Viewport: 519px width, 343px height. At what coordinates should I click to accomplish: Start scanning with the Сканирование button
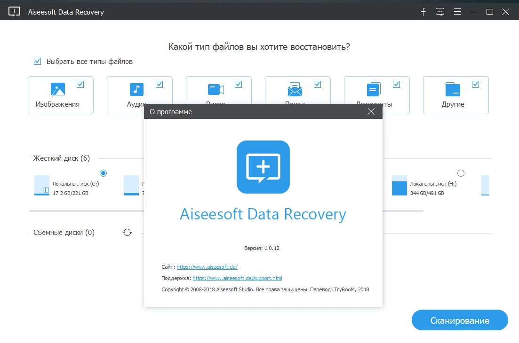pyautogui.click(x=460, y=320)
